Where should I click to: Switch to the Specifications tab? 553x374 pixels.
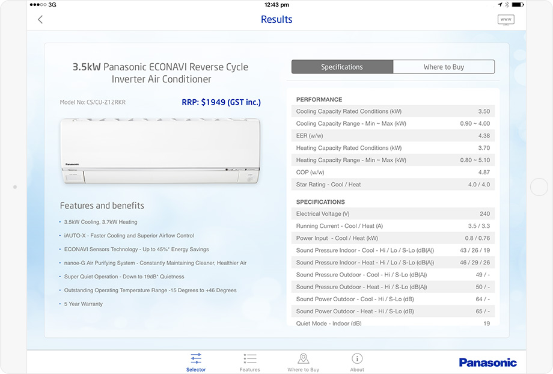click(342, 67)
